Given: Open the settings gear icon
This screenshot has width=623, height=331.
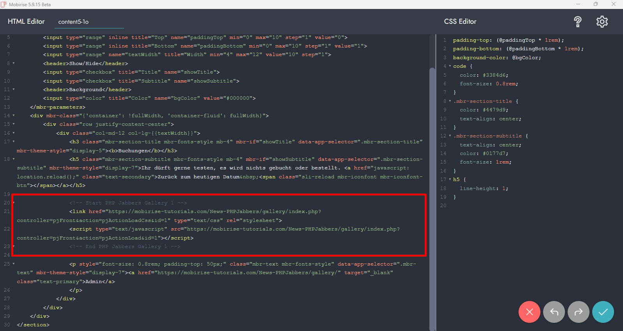Looking at the screenshot, I should tap(602, 22).
